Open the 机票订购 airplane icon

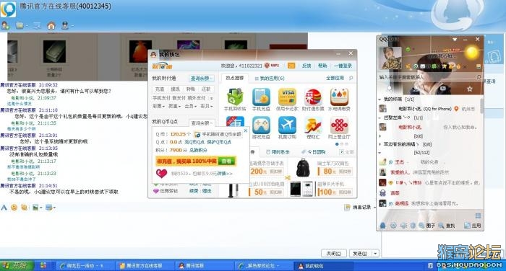pos(287,125)
